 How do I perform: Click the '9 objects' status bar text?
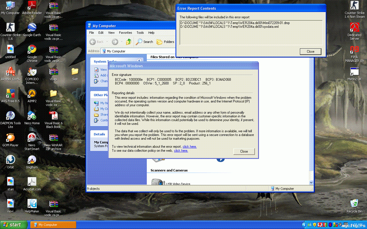pyautogui.click(x=93, y=189)
